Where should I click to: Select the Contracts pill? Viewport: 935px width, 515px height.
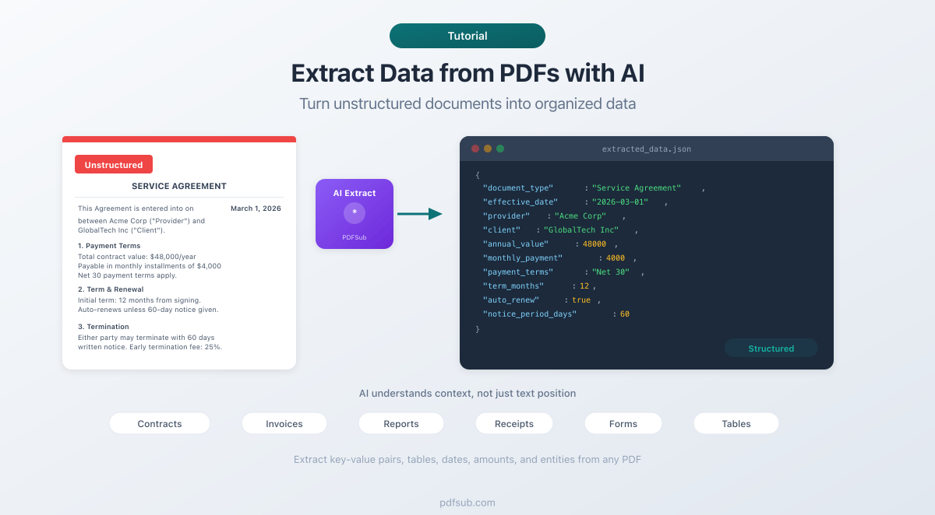click(160, 423)
